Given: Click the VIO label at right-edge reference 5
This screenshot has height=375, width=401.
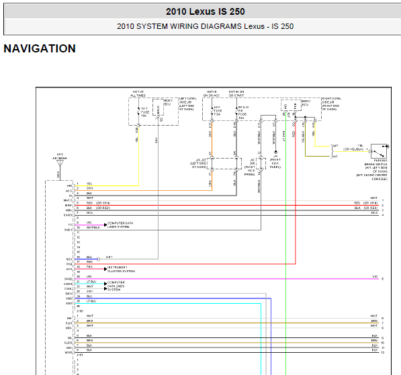Looking at the screenshot, I should pyautogui.click(x=375, y=276).
